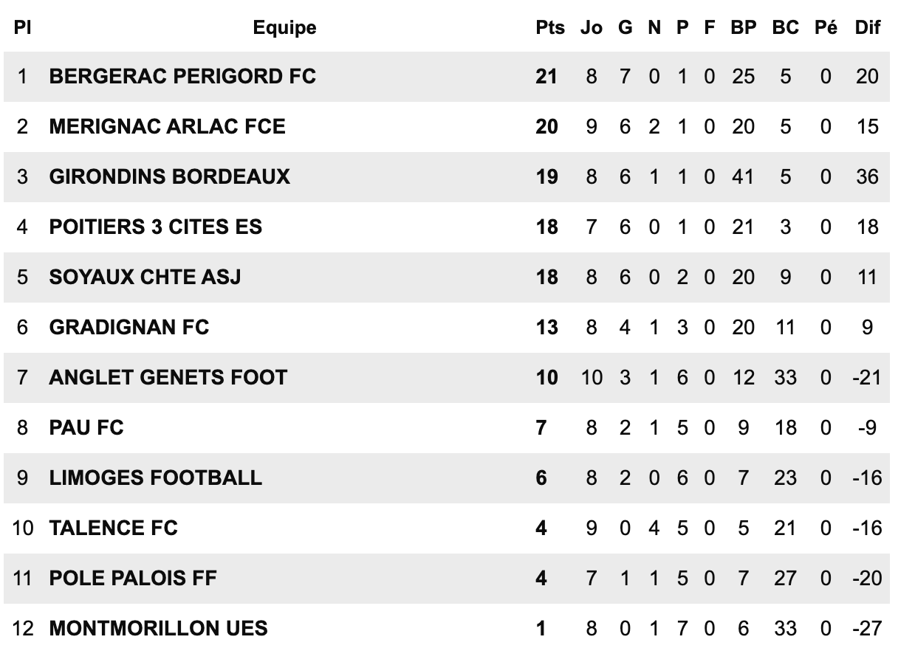Open the MERIGNAC ARLAC FCE team name
This screenshot has width=898, height=648.
point(167,126)
